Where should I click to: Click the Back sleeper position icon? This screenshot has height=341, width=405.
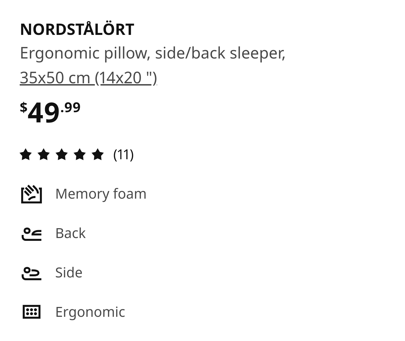click(32, 234)
